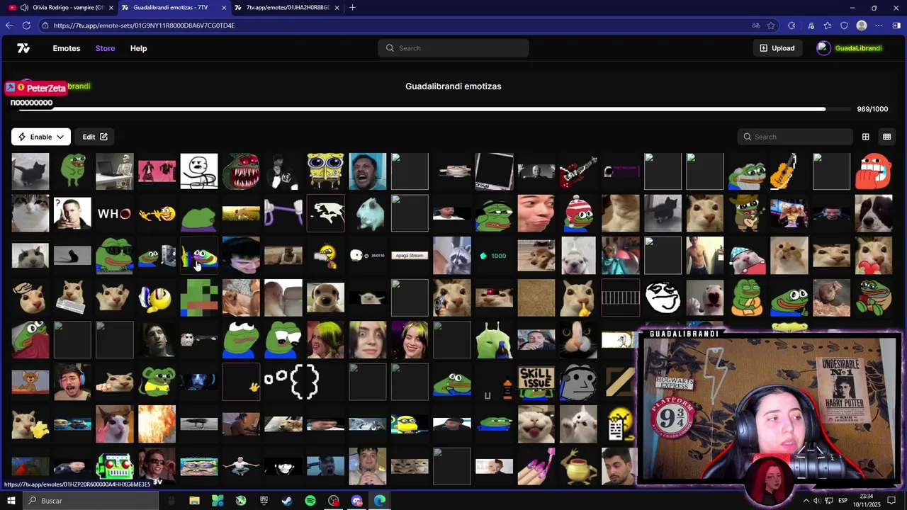Expand the Enable dropdown
This screenshot has width=907, height=510.
tap(41, 137)
